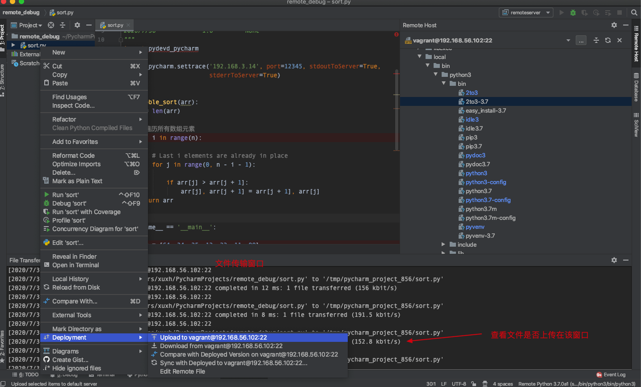Click the Stop square icon
This screenshot has width=641, height=387.
coord(620,13)
